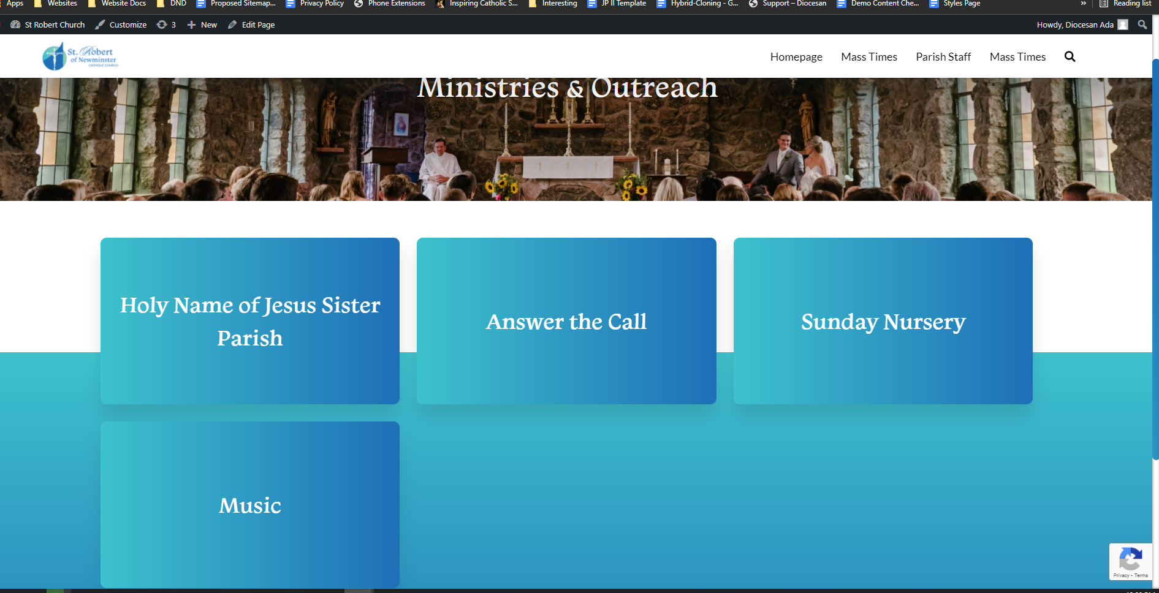Screen dimensions: 1159x593
Task: Click the Diocesan Ada avatar icon
Action: [x=1123, y=25]
